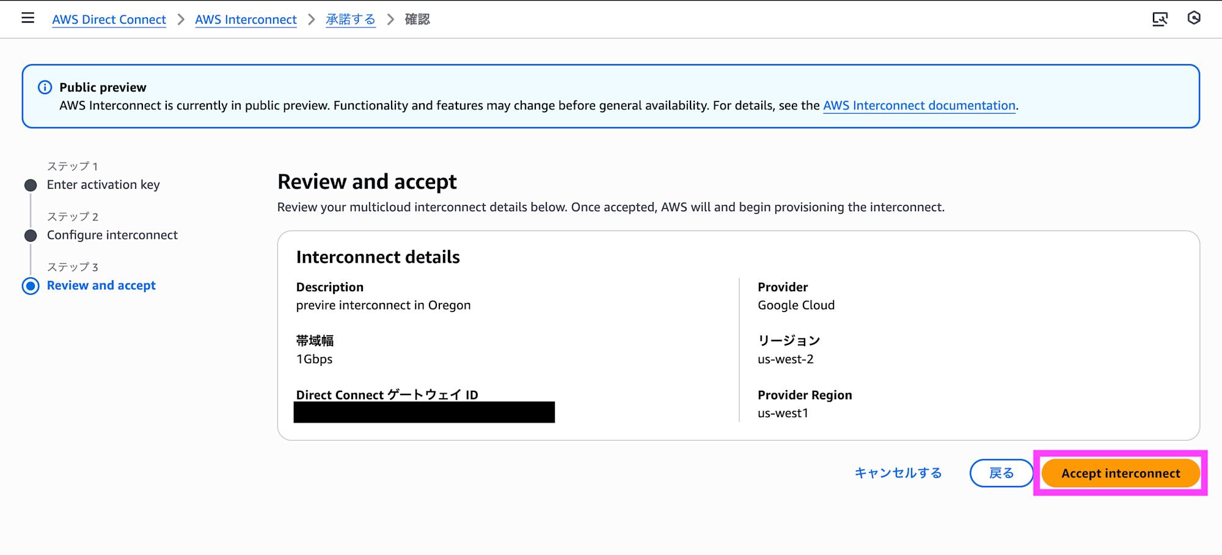Click the 確認 breadcrumb current page
This screenshot has height=555, width=1222.
(417, 20)
